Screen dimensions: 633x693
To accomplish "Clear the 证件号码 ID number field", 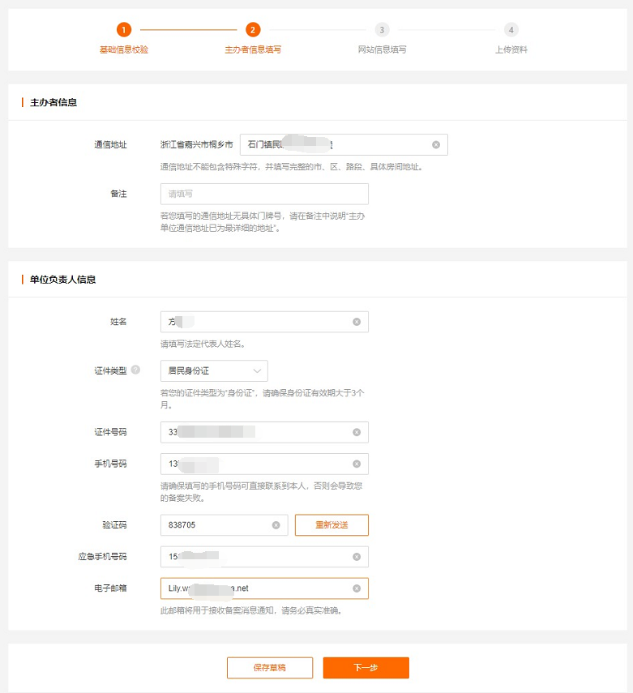I will tap(357, 433).
